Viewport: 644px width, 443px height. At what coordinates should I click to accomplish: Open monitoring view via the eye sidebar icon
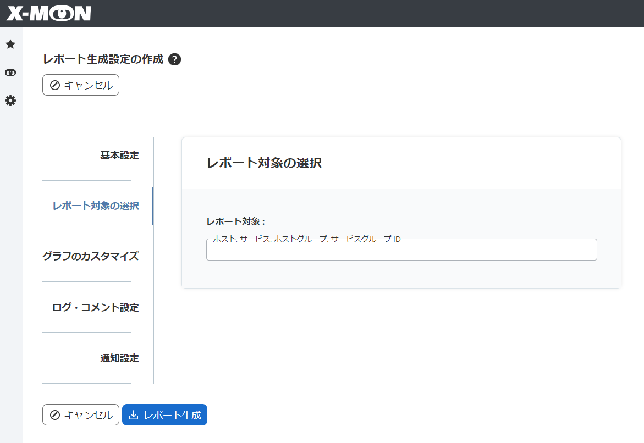(10, 72)
